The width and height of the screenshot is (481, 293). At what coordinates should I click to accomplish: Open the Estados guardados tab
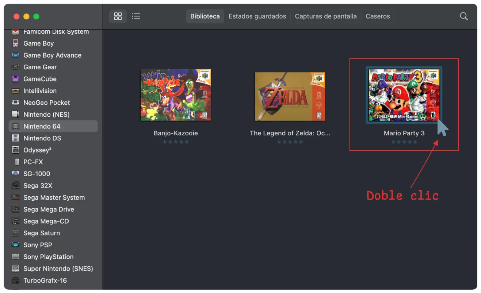(257, 16)
